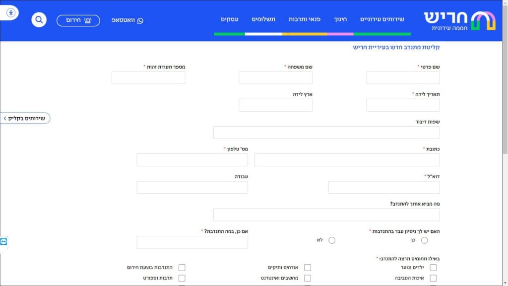508x286 pixels.
Task: Click the WhatsApp icon in header
Action: click(x=140, y=20)
